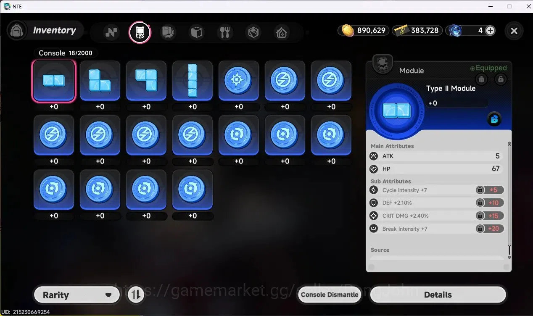This screenshot has height=316, width=533.
Task: Click the blue crystal currency icon
Action: (x=455, y=30)
